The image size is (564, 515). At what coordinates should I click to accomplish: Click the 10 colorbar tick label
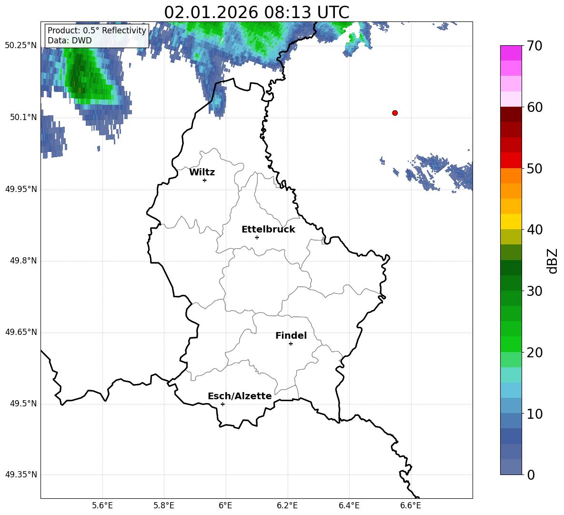point(534,414)
